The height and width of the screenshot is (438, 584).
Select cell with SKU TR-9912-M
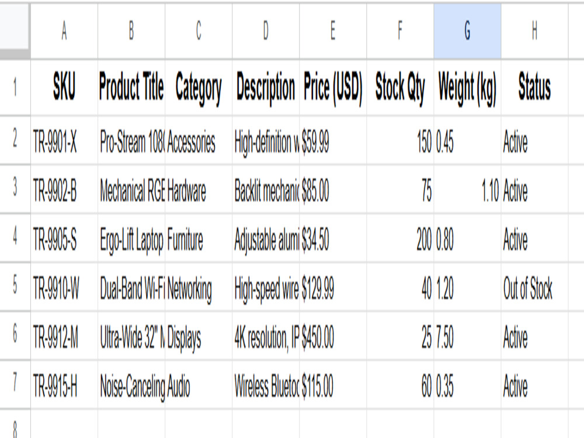[64, 336]
